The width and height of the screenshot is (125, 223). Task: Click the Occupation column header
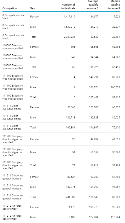10,8
